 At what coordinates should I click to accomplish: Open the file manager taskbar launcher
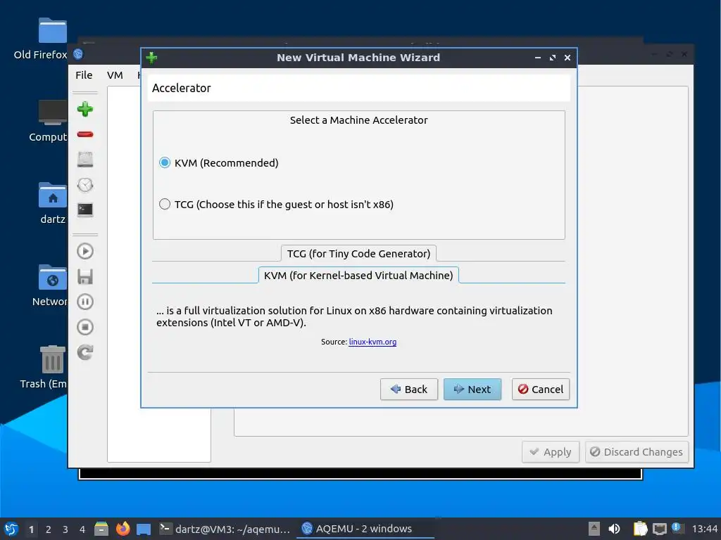click(101, 529)
